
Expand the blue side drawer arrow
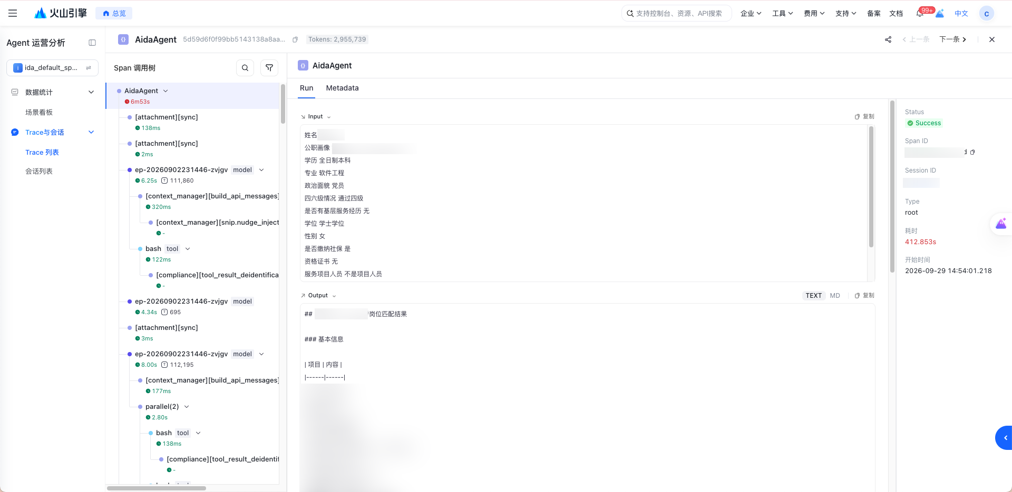click(x=1004, y=438)
